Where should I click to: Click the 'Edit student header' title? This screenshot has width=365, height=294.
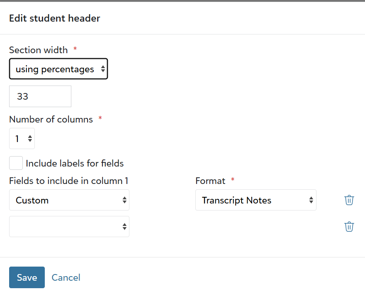click(x=54, y=18)
